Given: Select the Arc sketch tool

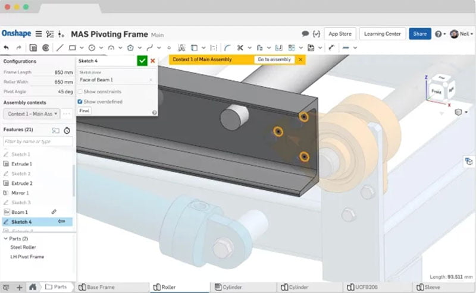Looking at the screenshot, I should click(111, 48).
